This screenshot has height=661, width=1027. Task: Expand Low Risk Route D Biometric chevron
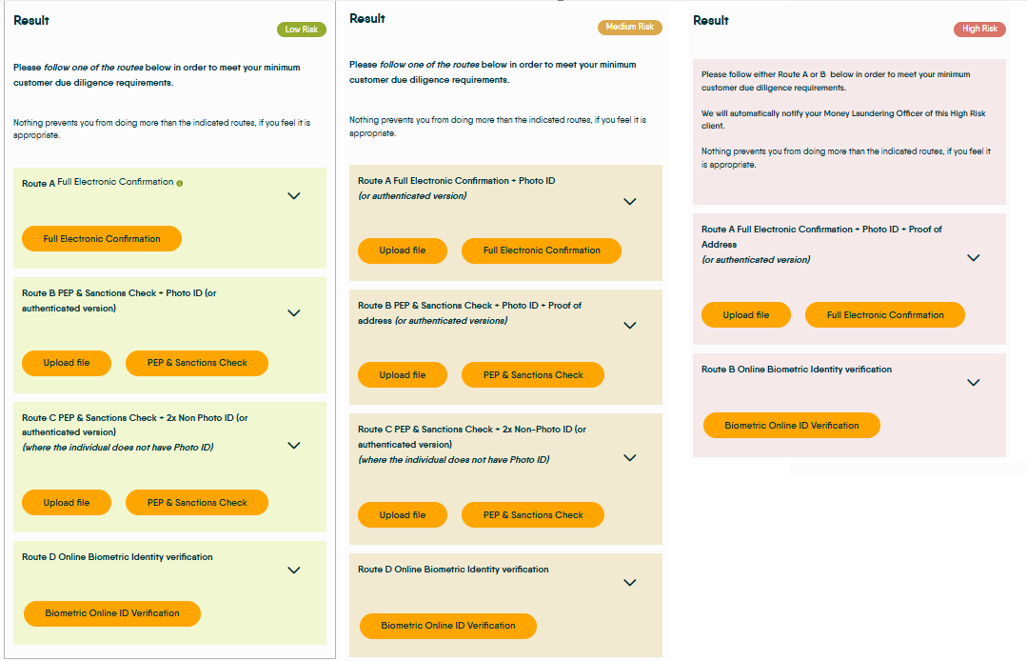pyautogui.click(x=294, y=571)
